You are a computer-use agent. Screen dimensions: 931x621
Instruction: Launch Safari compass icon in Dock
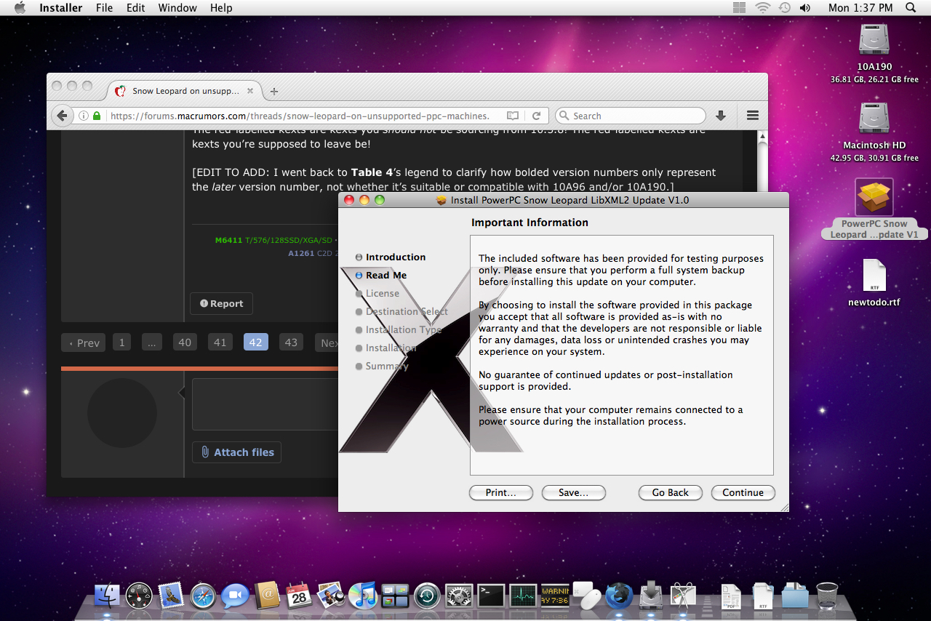coord(203,596)
